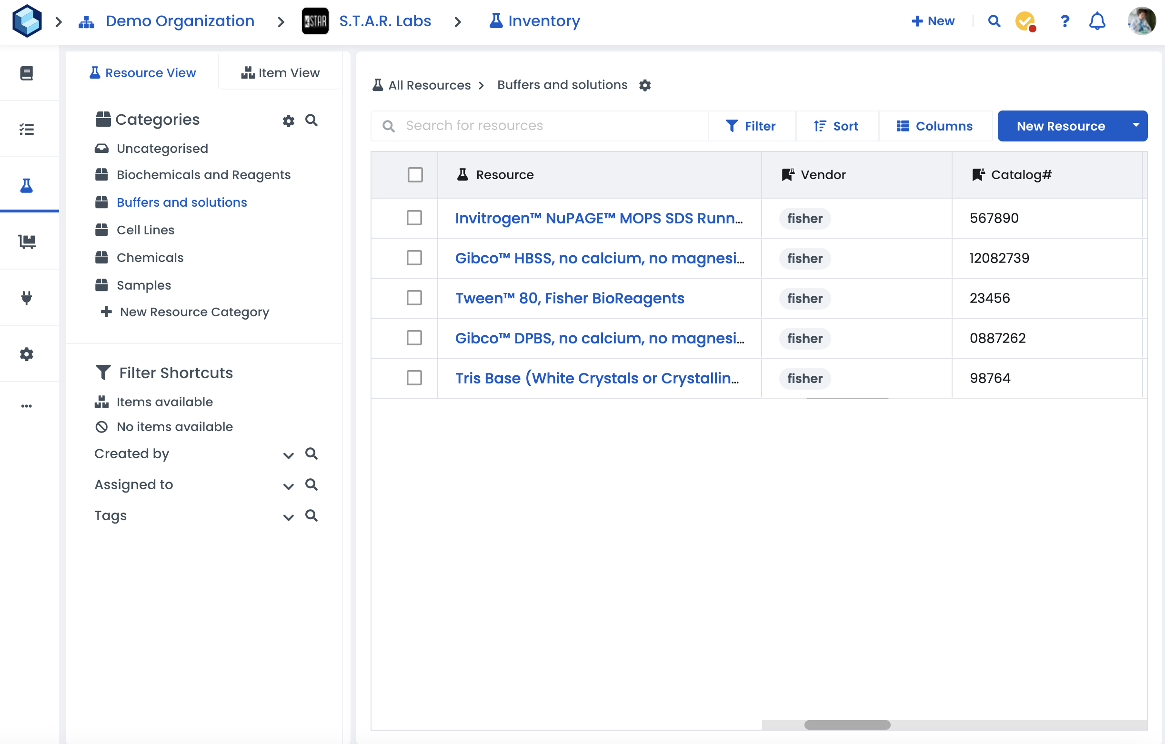Open the order management cart icon
This screenshot has height=744, width=1165.
[27, 241]
